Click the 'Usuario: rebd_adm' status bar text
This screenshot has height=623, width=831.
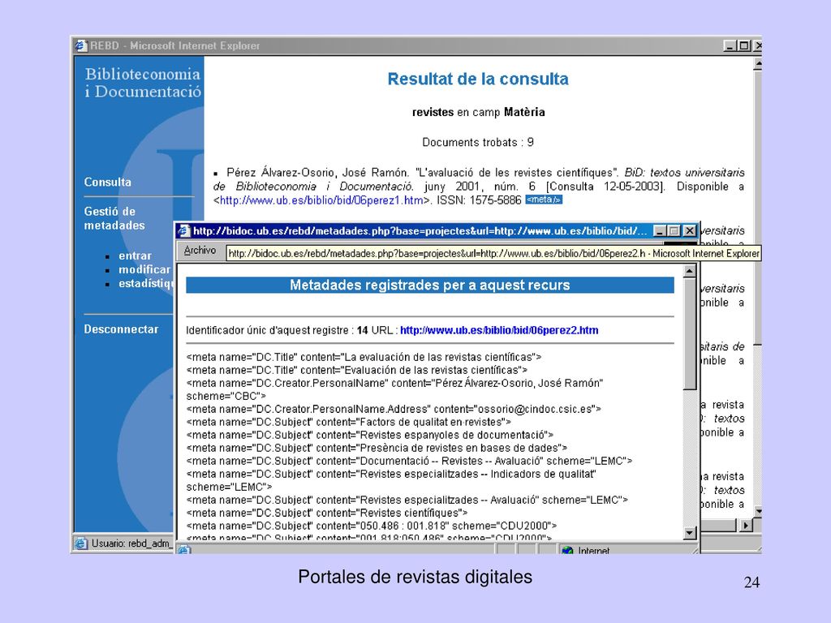131,544
